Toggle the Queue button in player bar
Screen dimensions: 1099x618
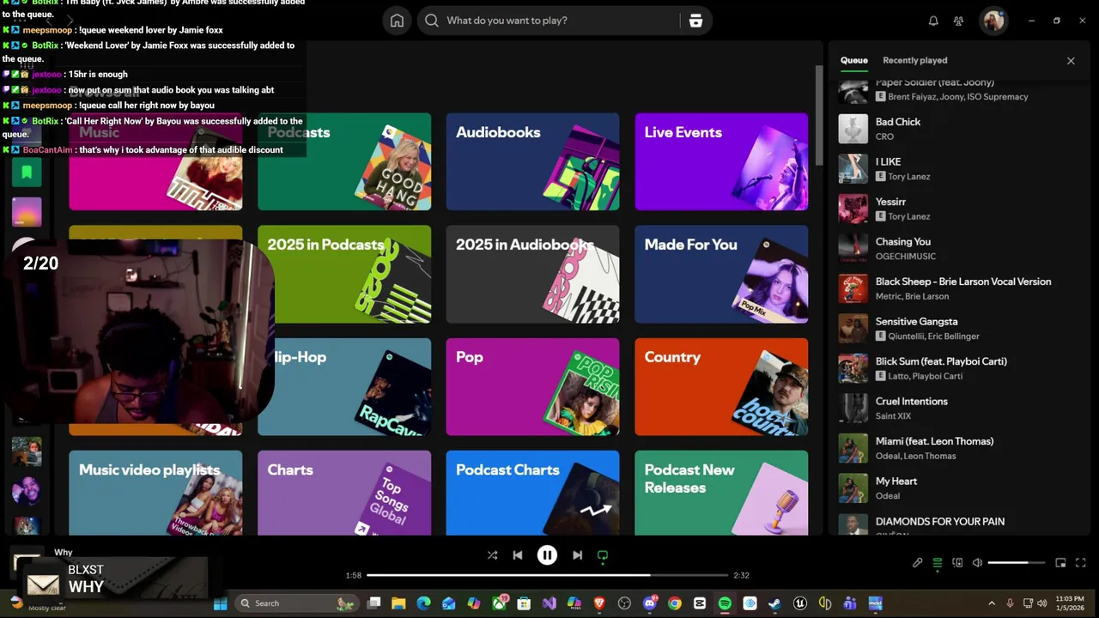(x=938, y=563)
